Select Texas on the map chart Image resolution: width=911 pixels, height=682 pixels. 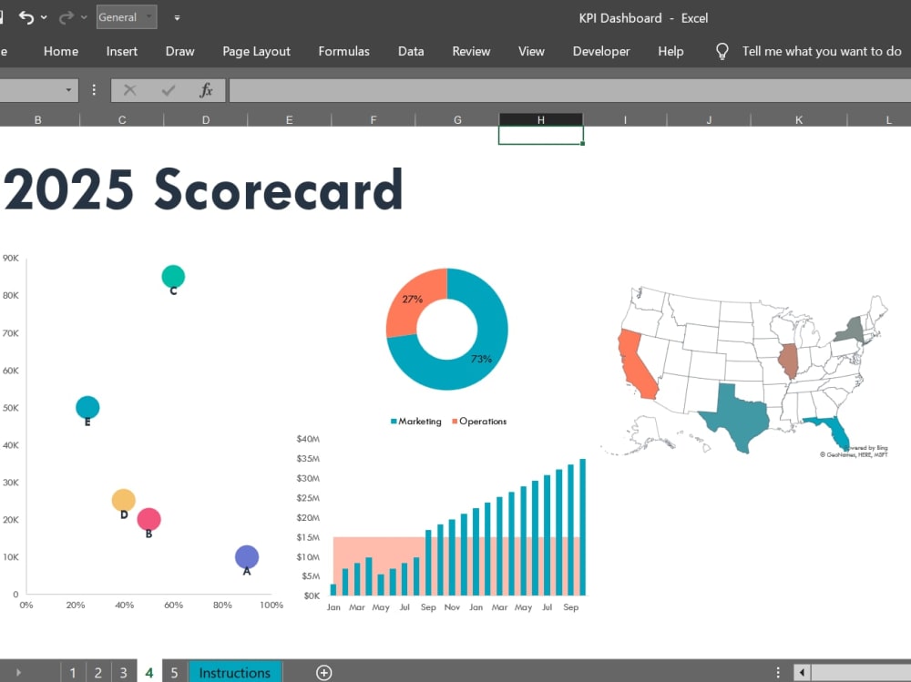coord(735,415)
